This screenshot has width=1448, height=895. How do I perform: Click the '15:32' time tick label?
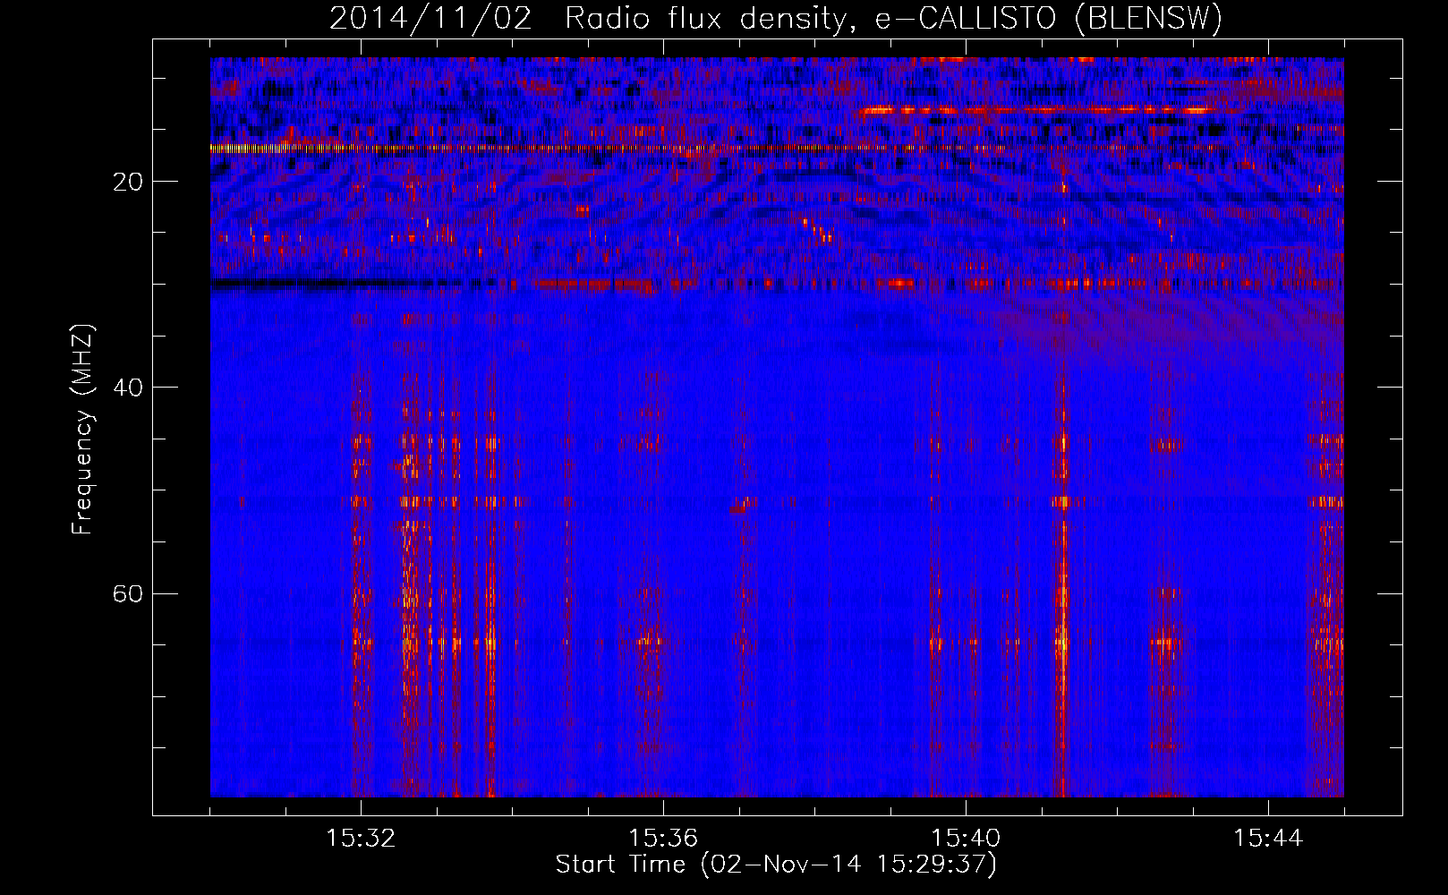coord(361,839)
